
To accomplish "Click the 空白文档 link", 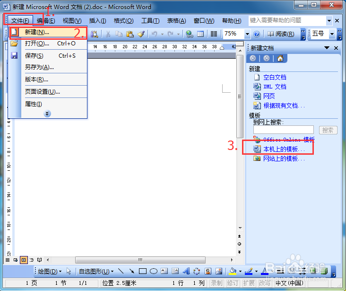I will 275,77.
